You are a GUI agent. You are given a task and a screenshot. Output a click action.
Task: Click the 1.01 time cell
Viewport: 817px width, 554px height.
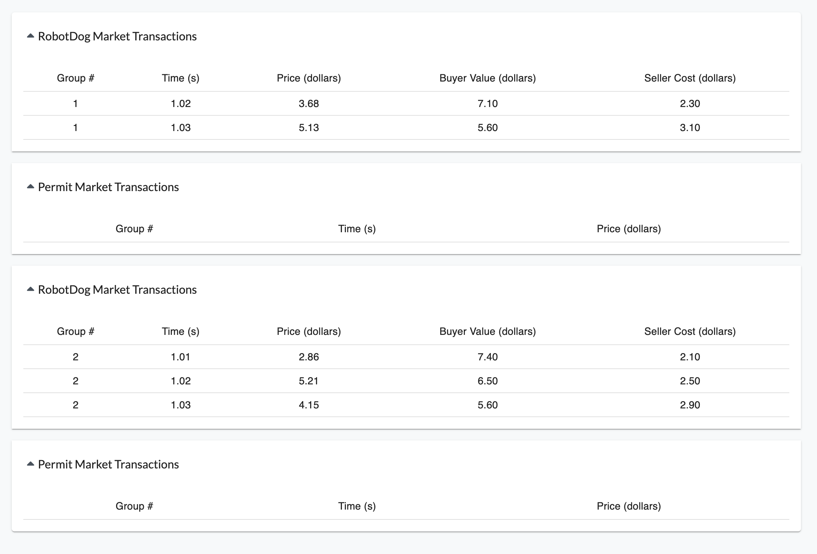tap(181, 357)
